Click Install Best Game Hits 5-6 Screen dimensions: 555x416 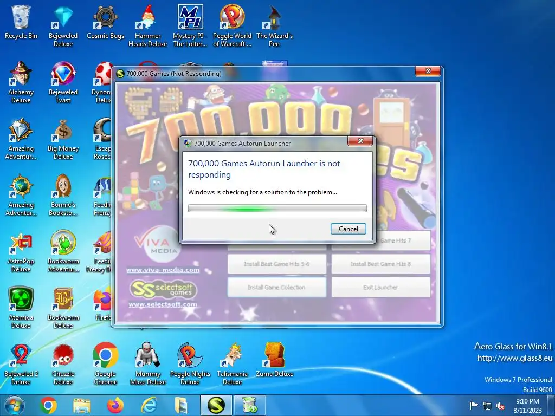pyautogui.click(x=277, y=264)
